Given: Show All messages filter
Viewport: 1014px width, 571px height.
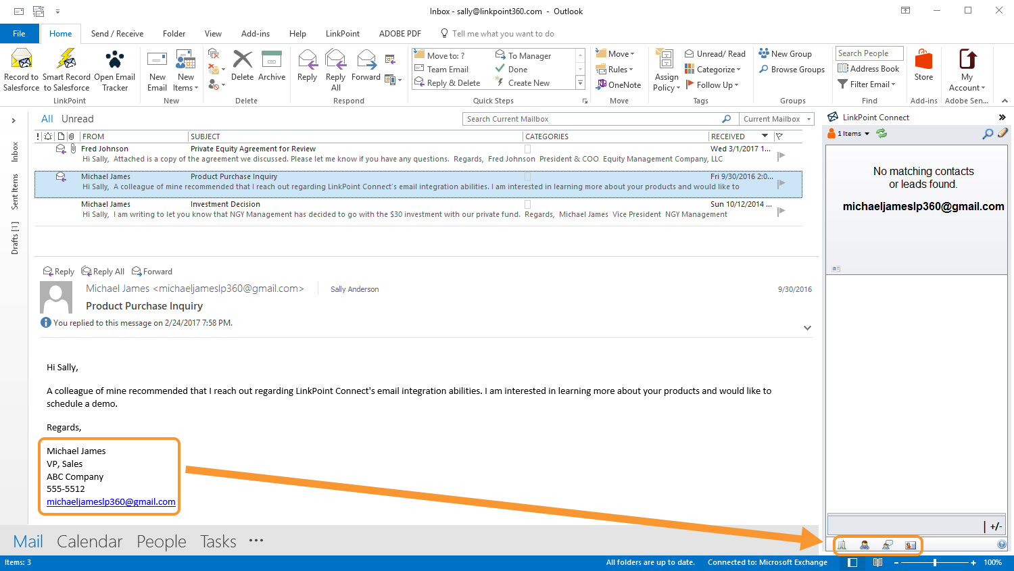Looking at the screenshot, I should pos(47,119).
